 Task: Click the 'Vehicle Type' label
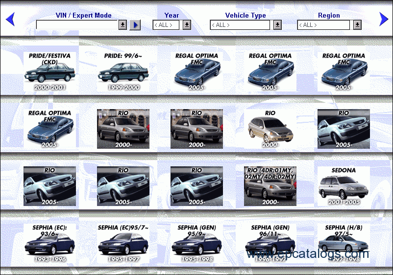coord(246,16)
